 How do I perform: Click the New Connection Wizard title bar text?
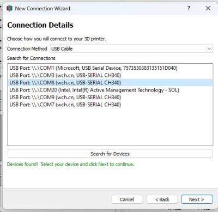[x=43, y=8]
